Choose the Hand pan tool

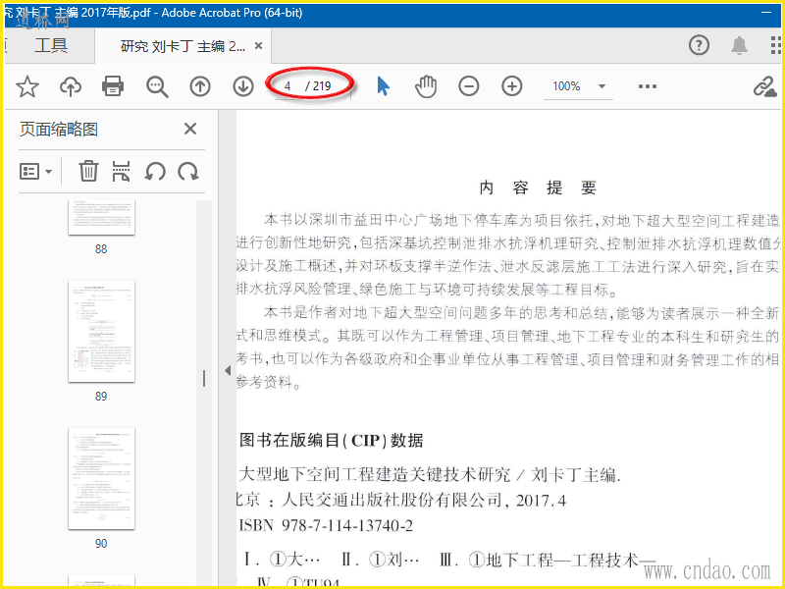pyautogui.click(x=426, y=86)
